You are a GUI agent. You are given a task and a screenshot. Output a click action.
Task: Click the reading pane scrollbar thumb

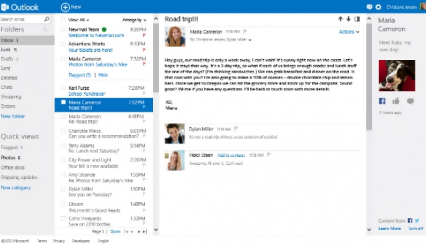pyautogui.click(x=369, y=76)
